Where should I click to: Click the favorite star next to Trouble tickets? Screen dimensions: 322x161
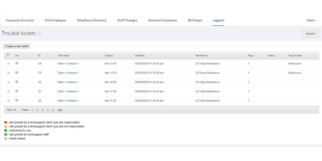(39, 33)
